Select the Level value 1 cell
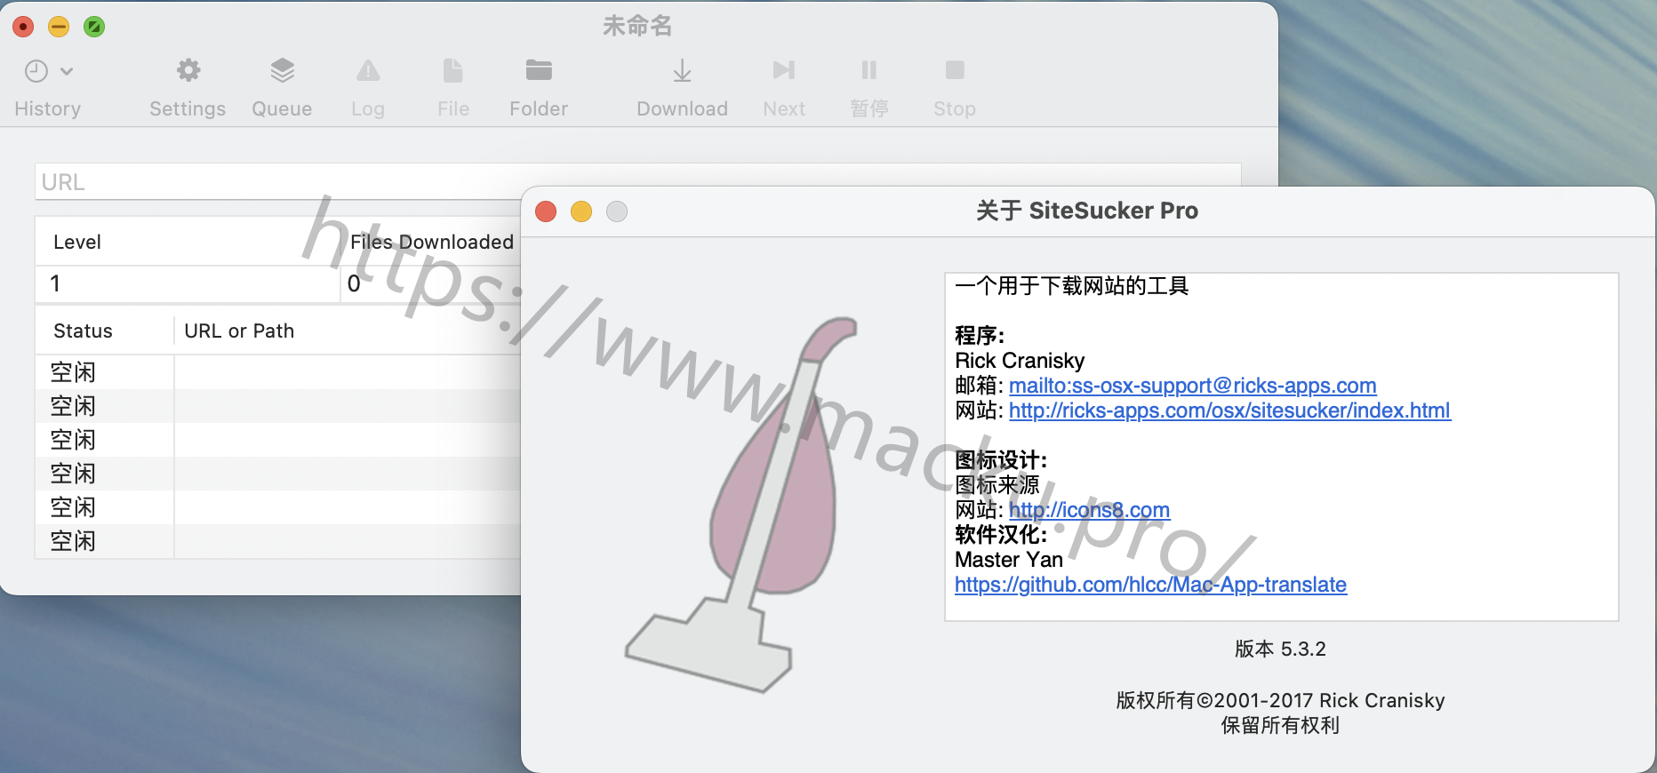Screen dimensions: 1657x773 pos(188,284)
